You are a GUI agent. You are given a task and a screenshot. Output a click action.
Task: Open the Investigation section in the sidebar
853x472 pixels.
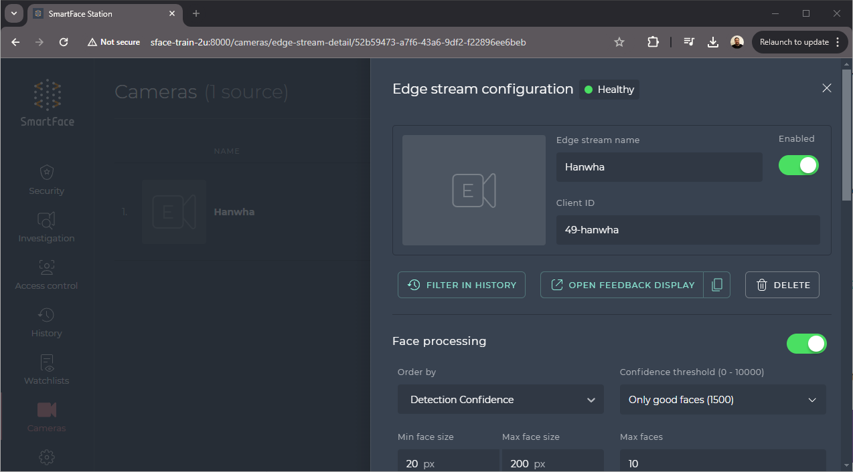[x=46, y=228]
